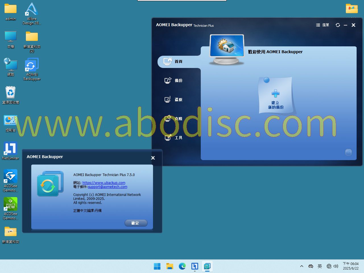Click the 'AOMEI Backupper Technician Plus 7.5.0' version text
Screen dimensions: 364x273
tap(104, 175)
